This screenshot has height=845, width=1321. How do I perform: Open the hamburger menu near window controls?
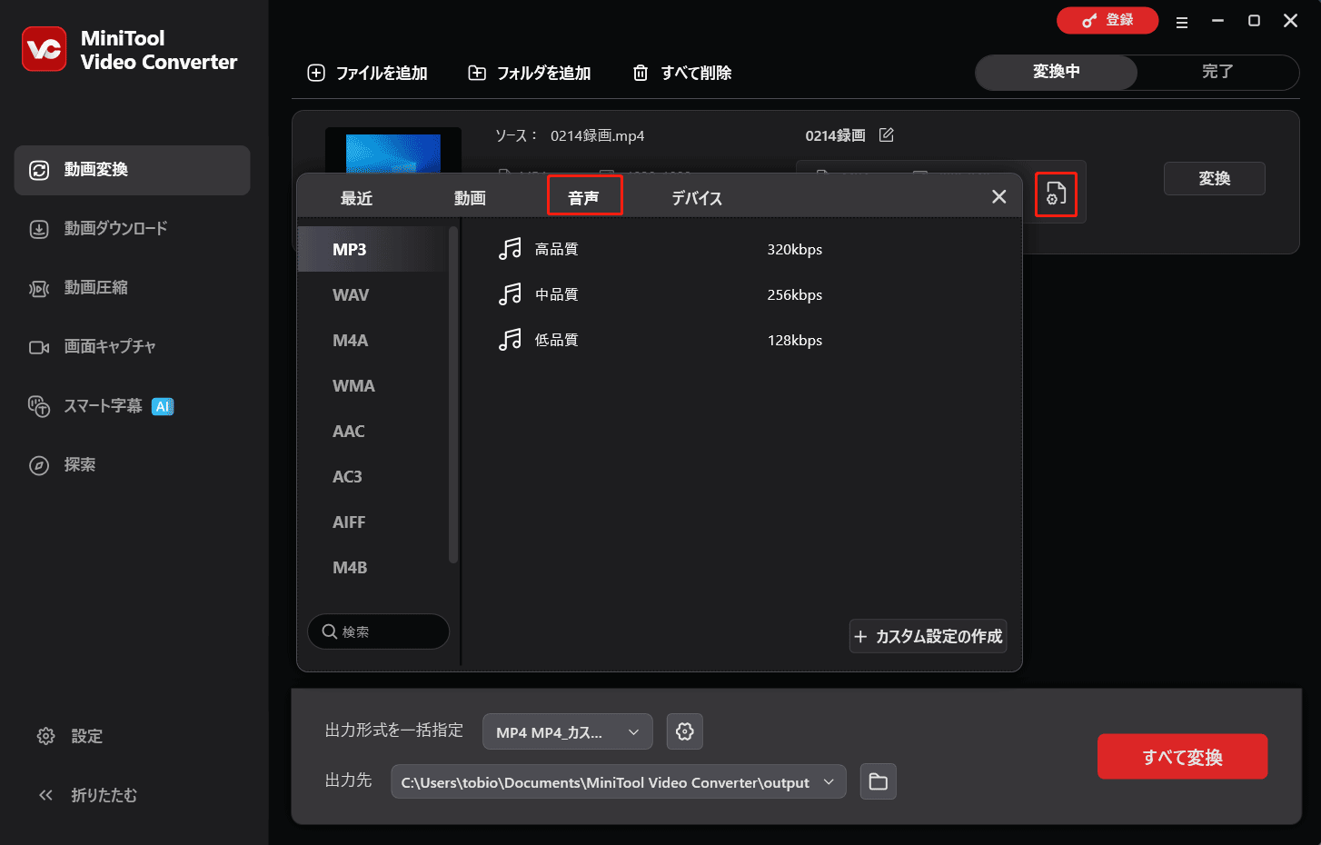tap(1182, 21)
